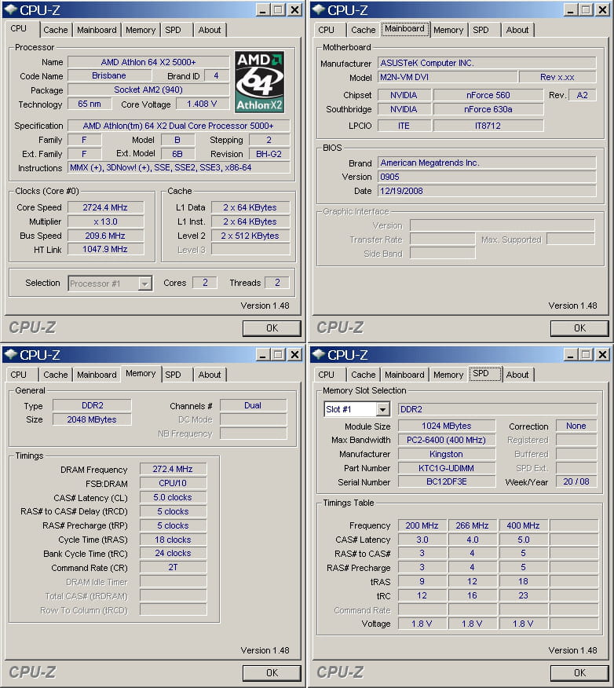Open About tab in SPD window

pyautogui.click(x=517, y=375)
